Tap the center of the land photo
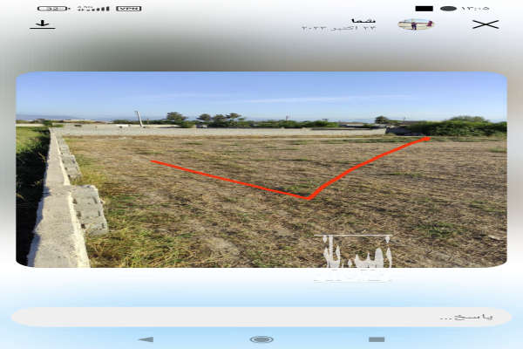523x349 pixels. (261, 169)
